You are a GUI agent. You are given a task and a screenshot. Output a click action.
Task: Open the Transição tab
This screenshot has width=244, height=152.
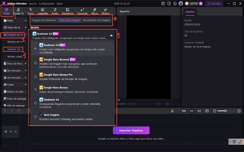pos(82,11)
